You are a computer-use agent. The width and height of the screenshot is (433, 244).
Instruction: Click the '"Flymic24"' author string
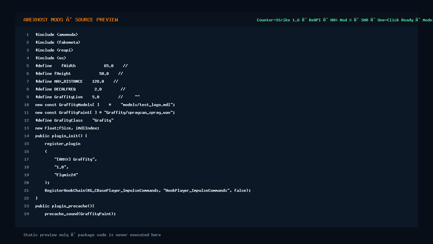66,175
